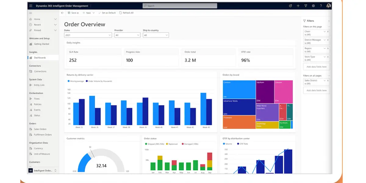Click the blue Contoso treemap tile
Screen dimensions: 366x183
[x=239, y=89]
